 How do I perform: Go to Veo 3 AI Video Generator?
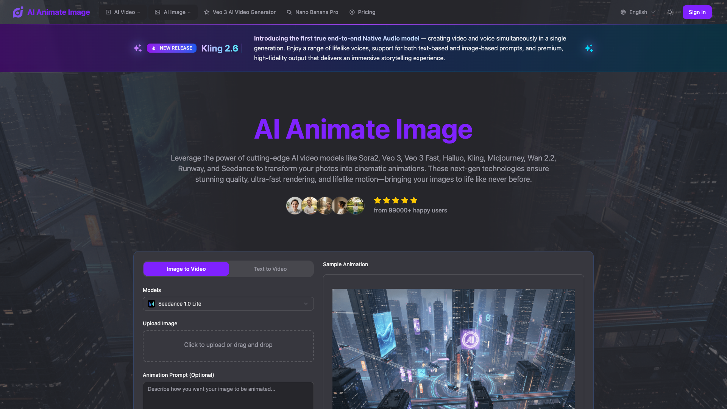[x=240, y=12]
